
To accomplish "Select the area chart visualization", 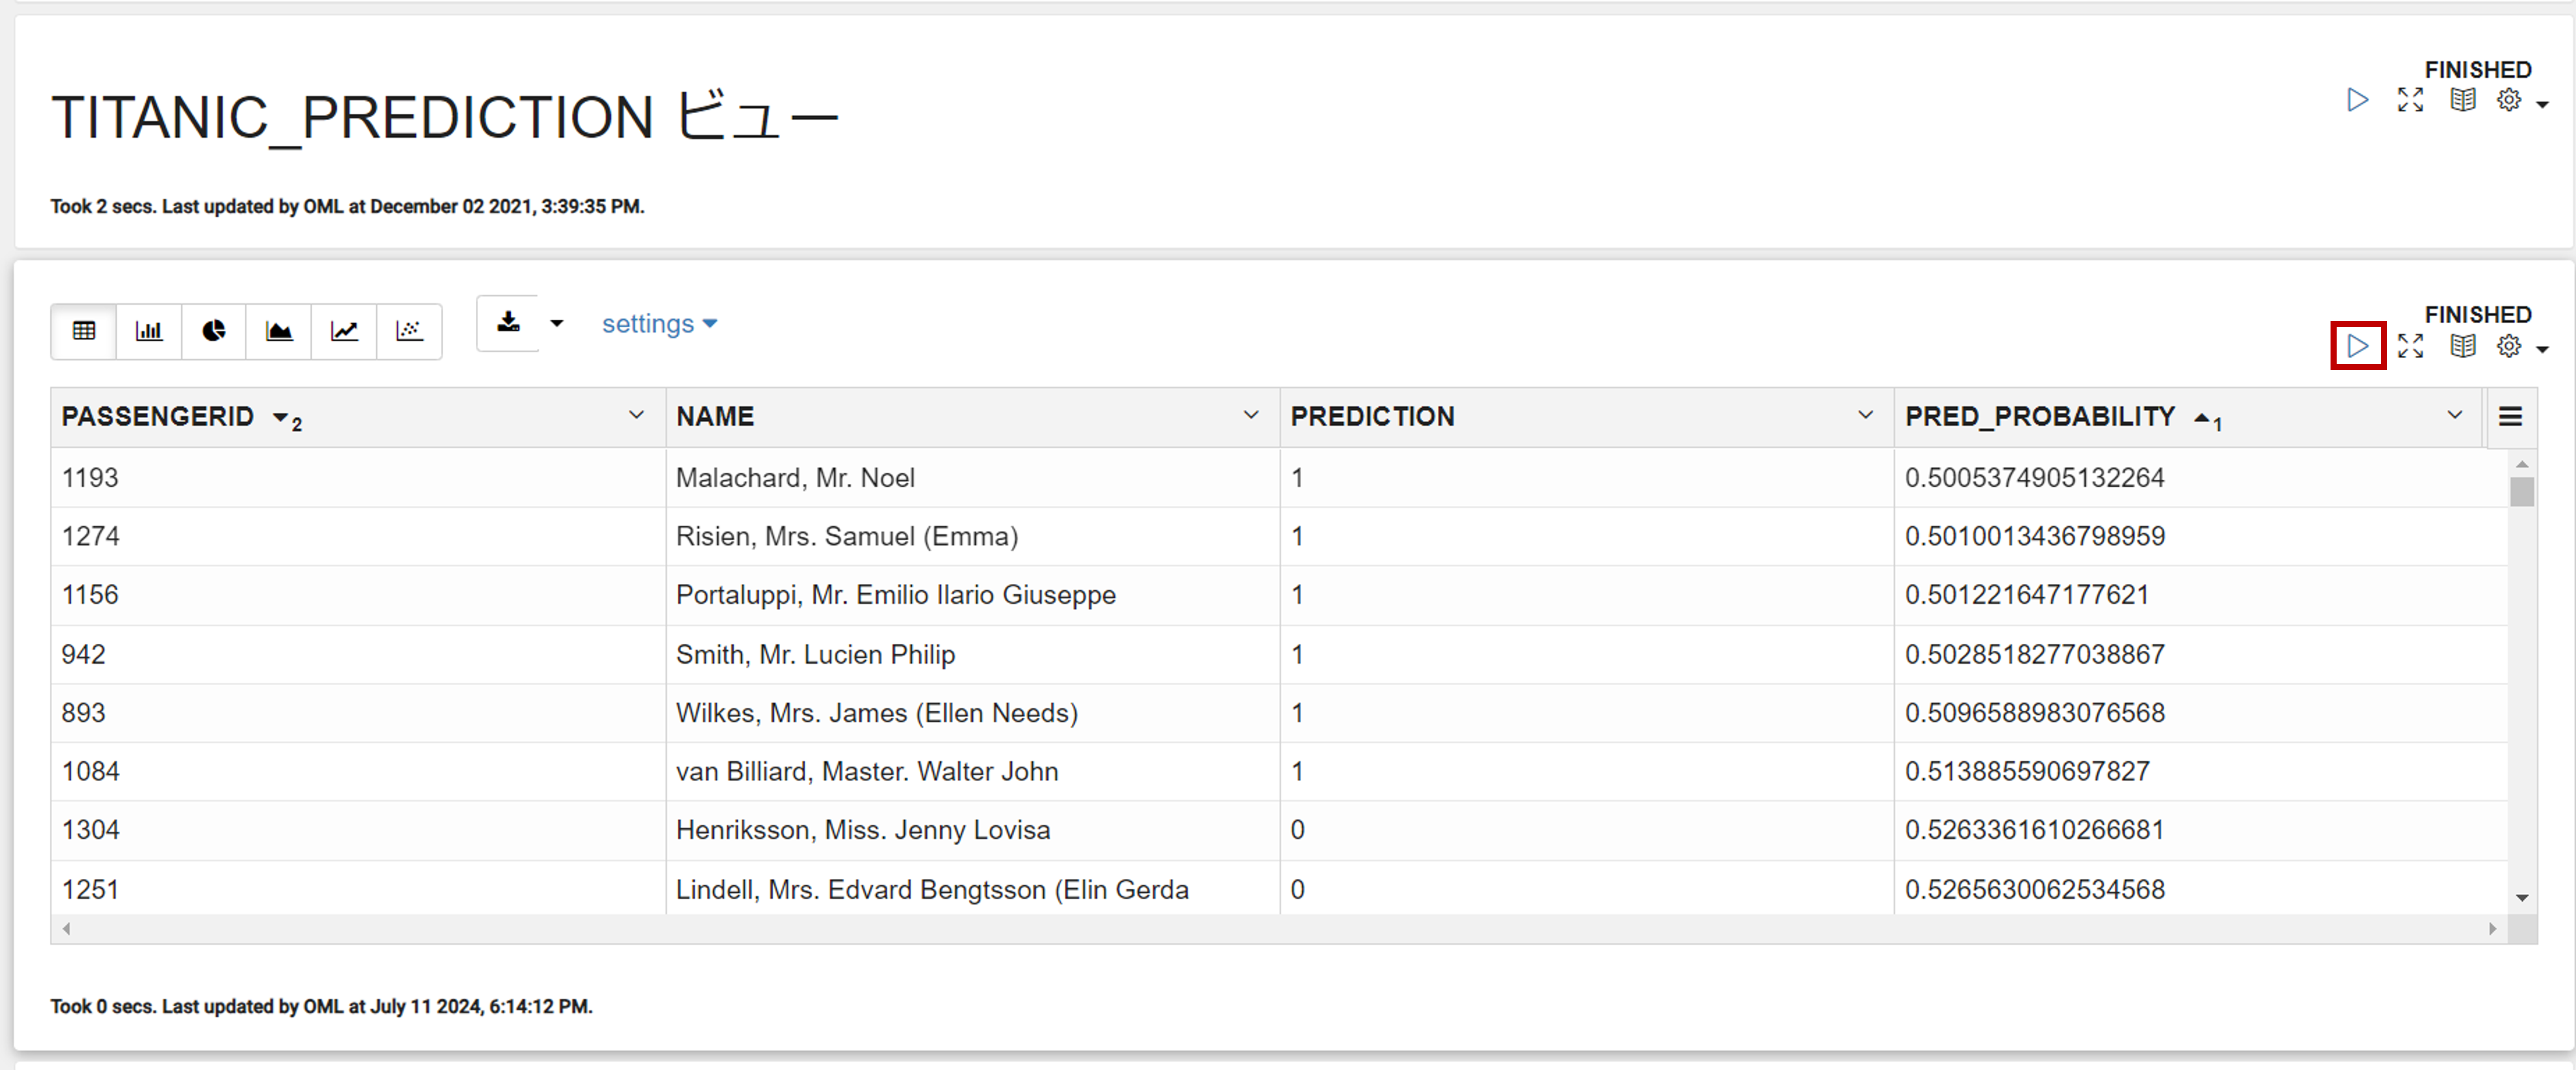I will click(279, 331).
